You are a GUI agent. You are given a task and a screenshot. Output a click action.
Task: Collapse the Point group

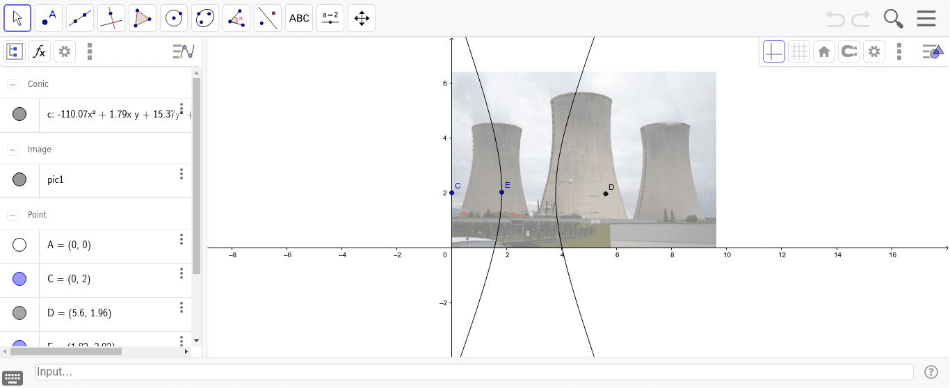coord(13,215)
